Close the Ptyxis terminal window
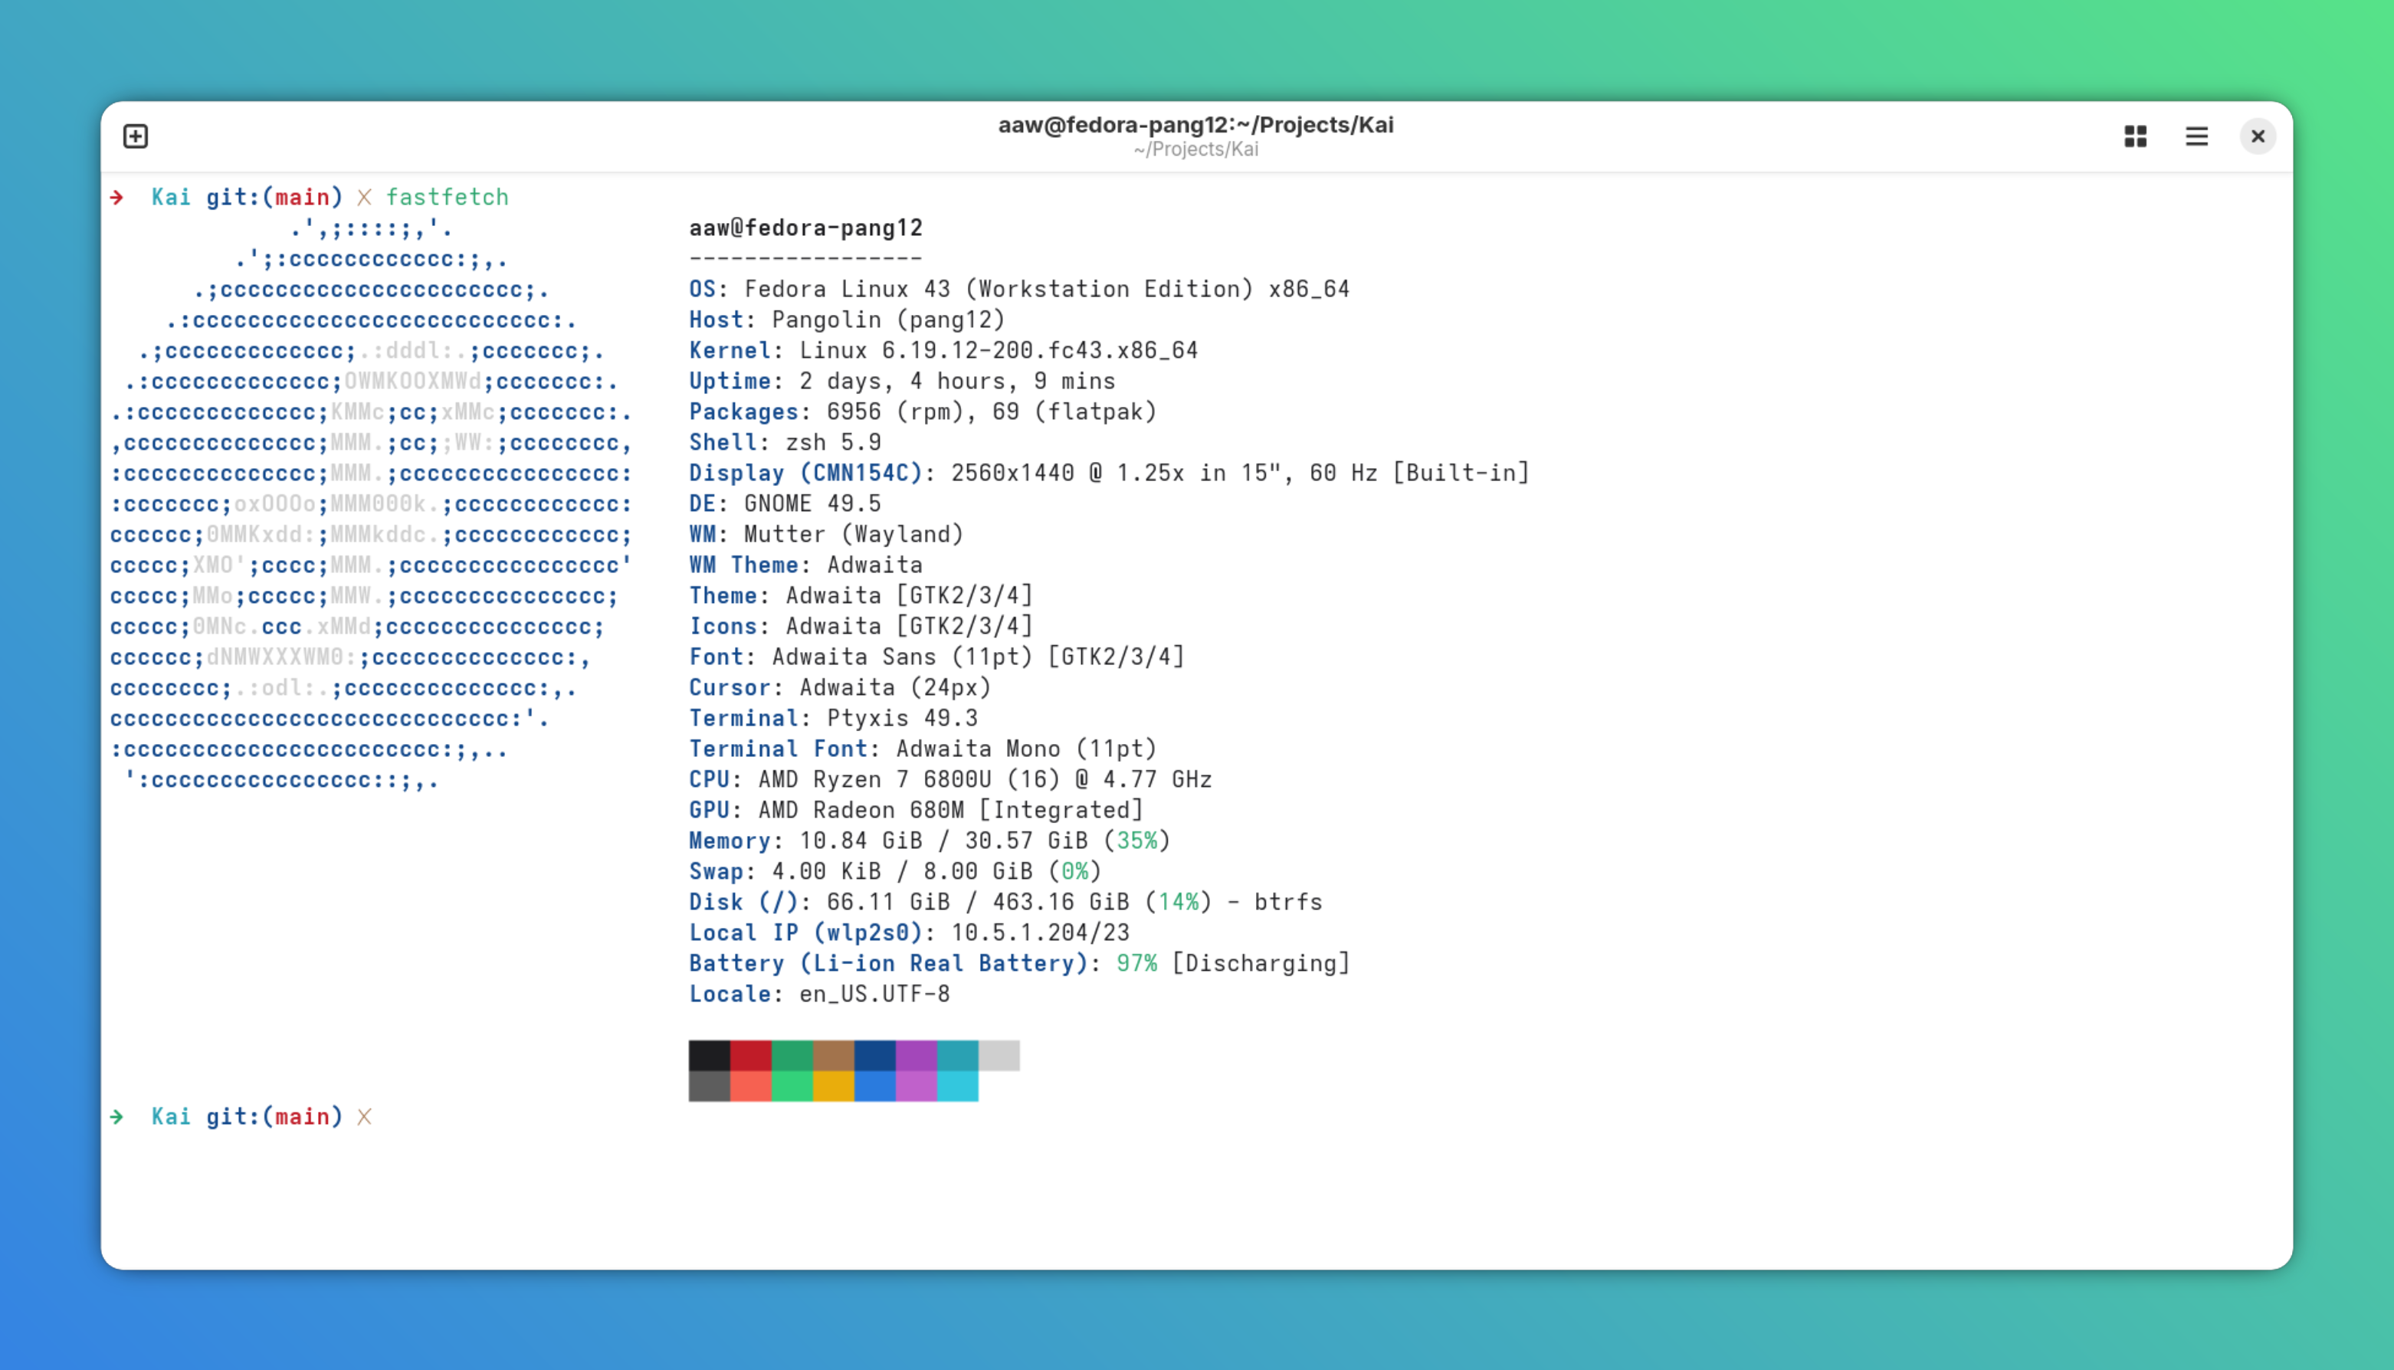The width and height of the screenshot is (2394, 1370). click(2258, 136)
